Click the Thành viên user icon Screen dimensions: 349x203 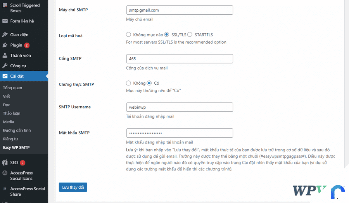pos(5,55)
